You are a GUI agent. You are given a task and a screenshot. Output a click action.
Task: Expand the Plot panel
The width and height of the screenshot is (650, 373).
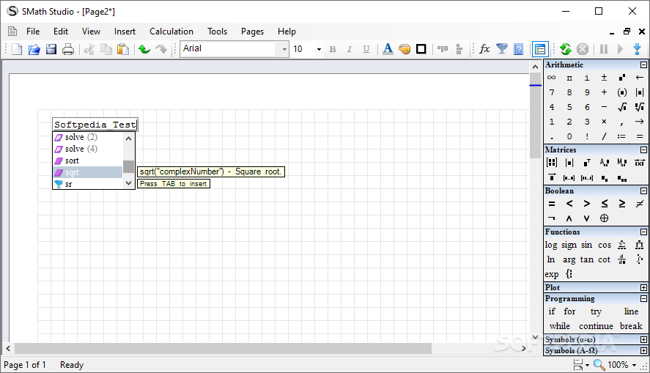[x=643, y=287]
